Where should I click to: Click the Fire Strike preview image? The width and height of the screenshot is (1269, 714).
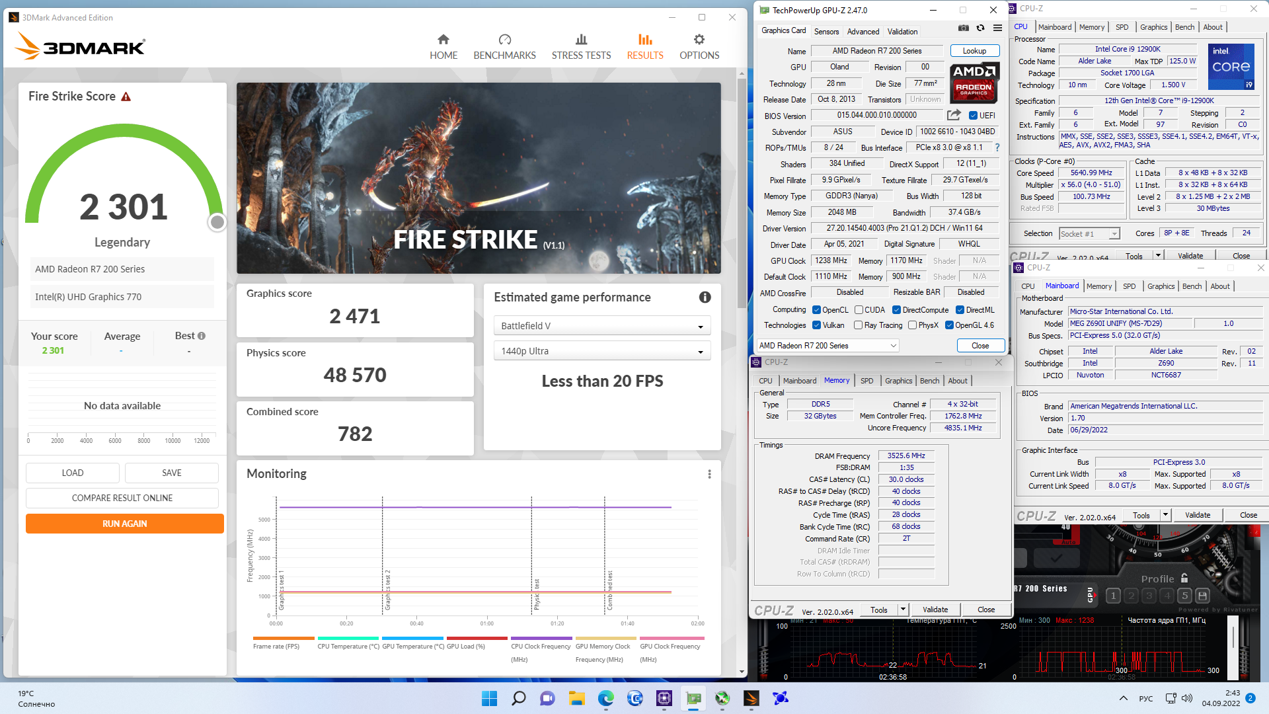(479, 178)
